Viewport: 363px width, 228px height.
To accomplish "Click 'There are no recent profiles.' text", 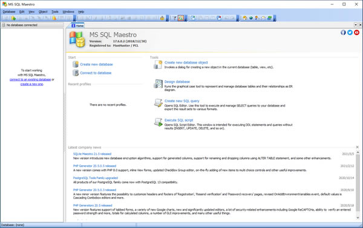I will pyautogui.click(x=108, y=105).
